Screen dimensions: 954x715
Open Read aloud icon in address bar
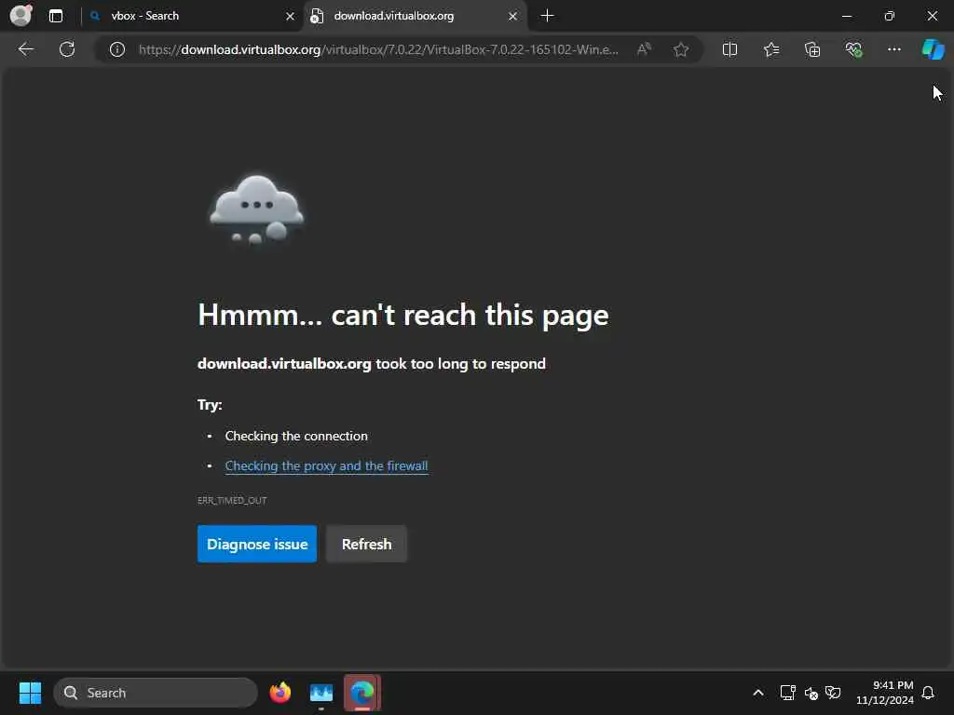click(x=644, y=49)
